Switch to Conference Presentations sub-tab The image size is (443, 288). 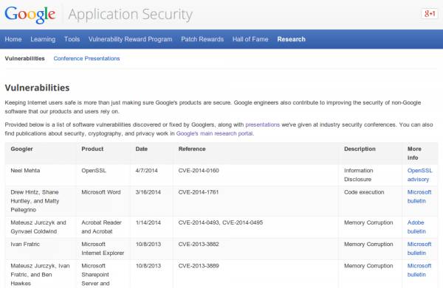(x=86, y=58)
